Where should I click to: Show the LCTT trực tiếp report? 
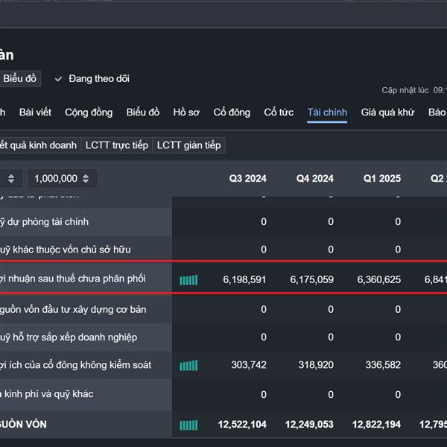(x=116, y=145)
